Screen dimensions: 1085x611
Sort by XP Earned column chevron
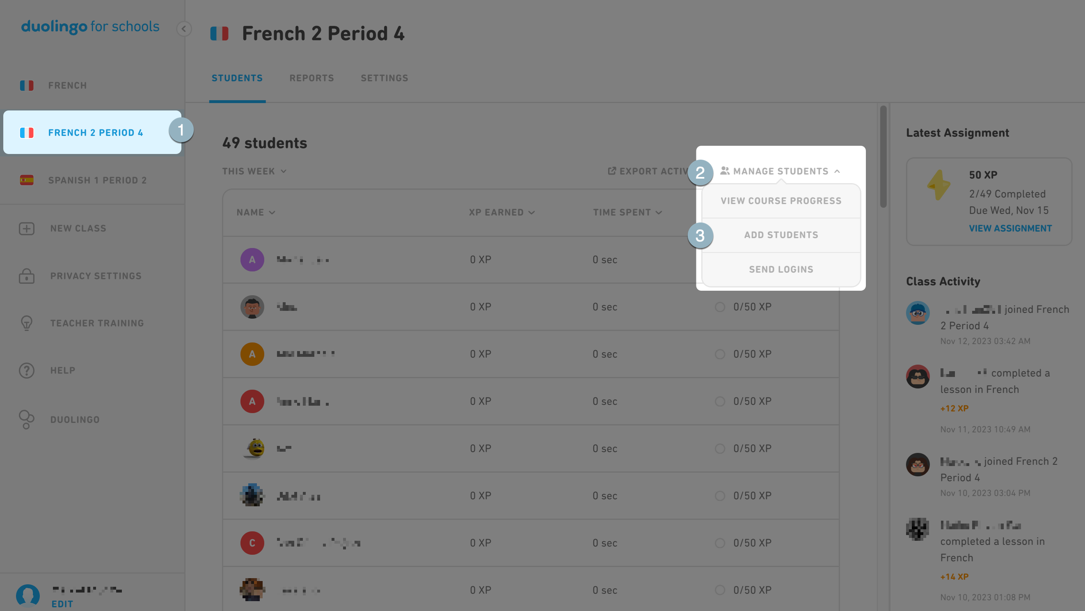tap(531, 212)
